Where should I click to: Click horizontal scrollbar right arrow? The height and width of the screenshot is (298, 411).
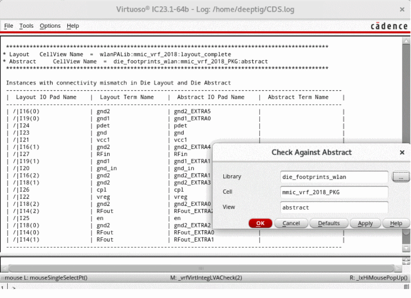[x=398, y=269]
